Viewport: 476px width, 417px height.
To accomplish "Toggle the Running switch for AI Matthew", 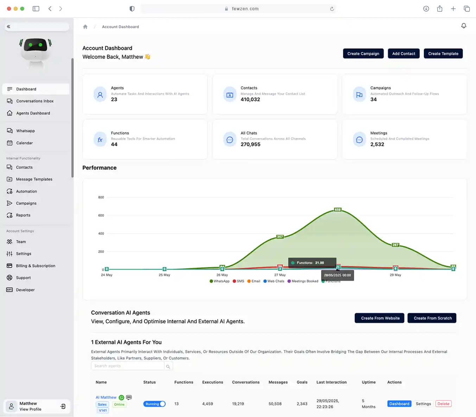I will click(x=154, y=404).
